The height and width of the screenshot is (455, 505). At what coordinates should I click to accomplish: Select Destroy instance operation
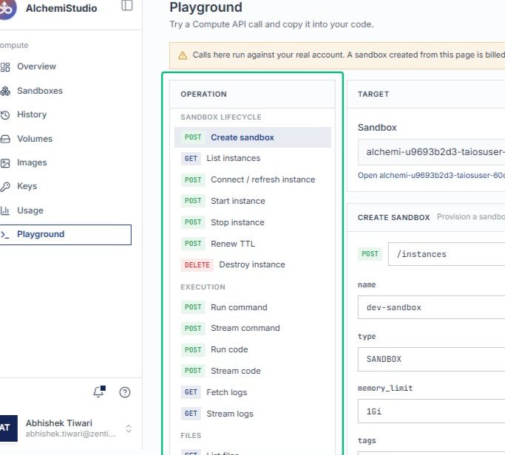253,265
